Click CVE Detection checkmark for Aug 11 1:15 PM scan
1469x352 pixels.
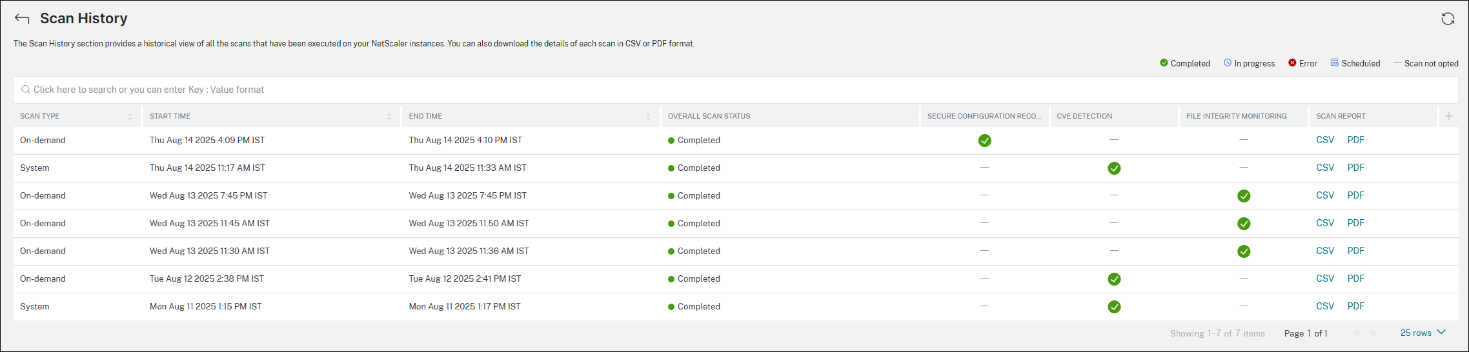point(1114,307)
